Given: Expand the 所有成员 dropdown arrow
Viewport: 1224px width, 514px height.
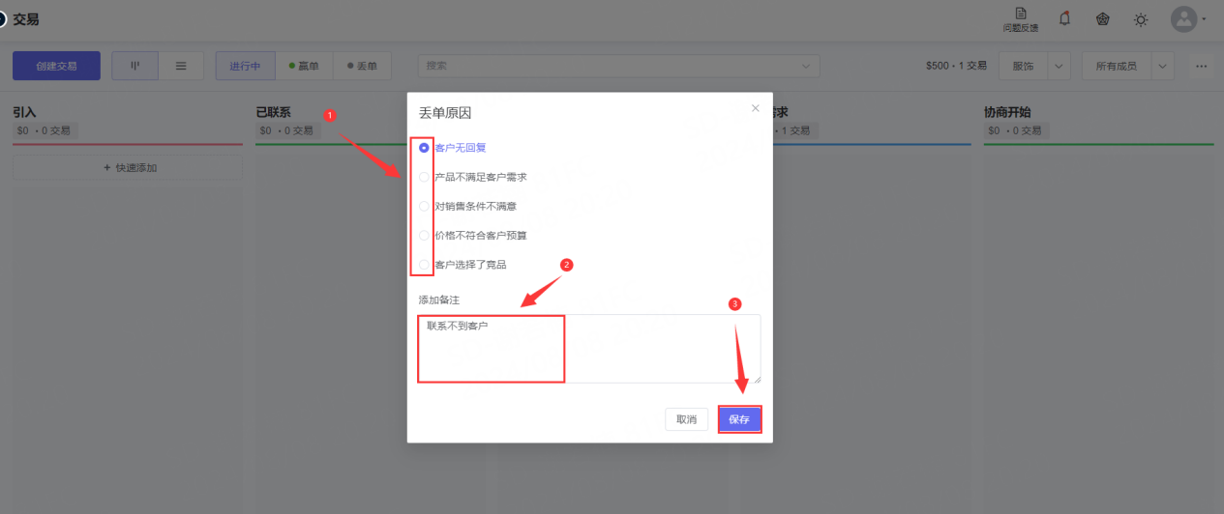Looking at the screenshot, I should [1162, 66].
